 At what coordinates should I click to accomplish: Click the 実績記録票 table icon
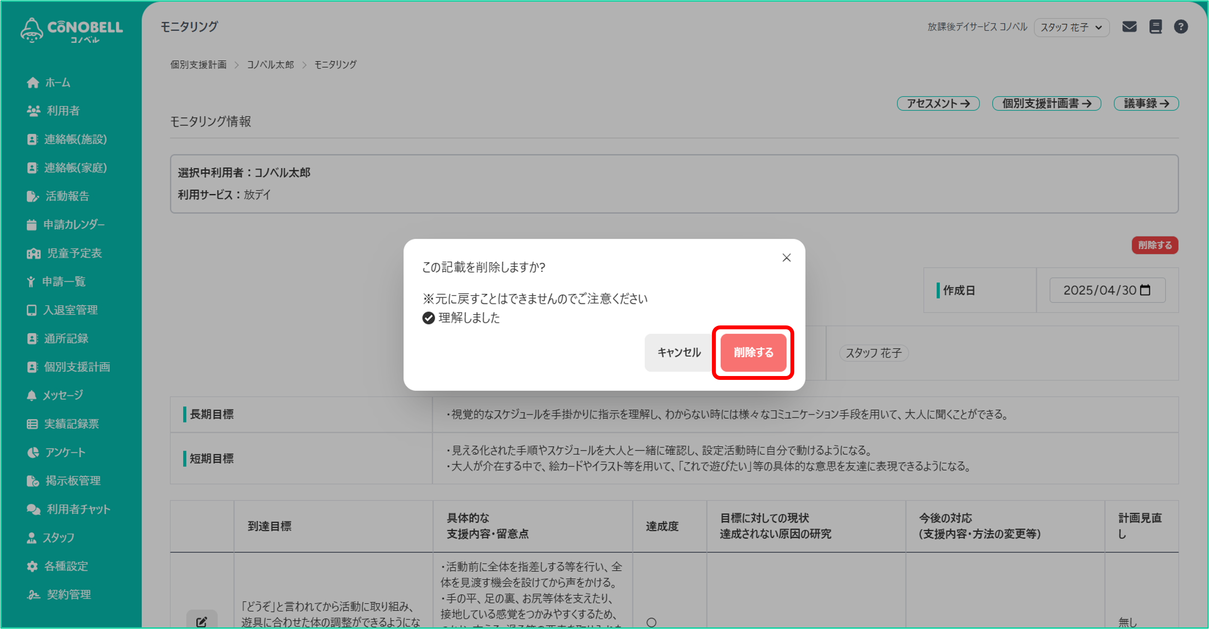point(32,424)
